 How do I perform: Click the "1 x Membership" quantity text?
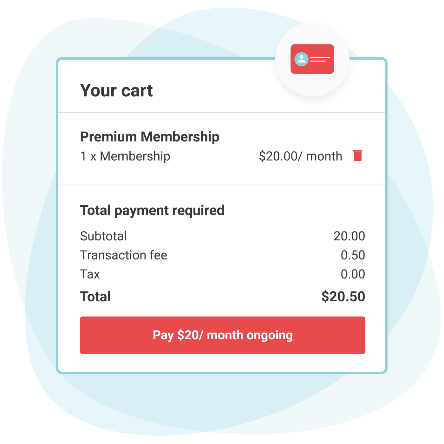[125, 156]
